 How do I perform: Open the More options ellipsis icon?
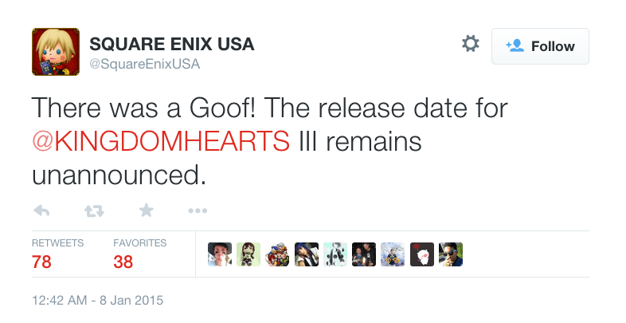pos(198,211)
